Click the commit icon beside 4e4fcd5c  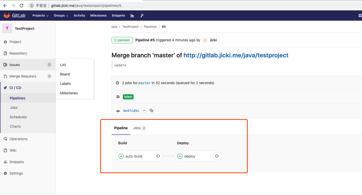118,111
